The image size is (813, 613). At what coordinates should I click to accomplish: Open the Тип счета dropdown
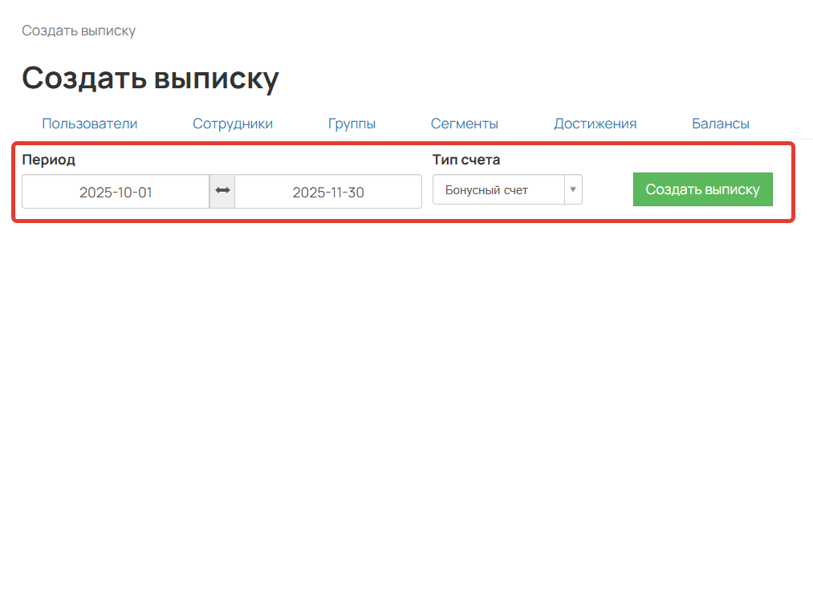point(507,189)
